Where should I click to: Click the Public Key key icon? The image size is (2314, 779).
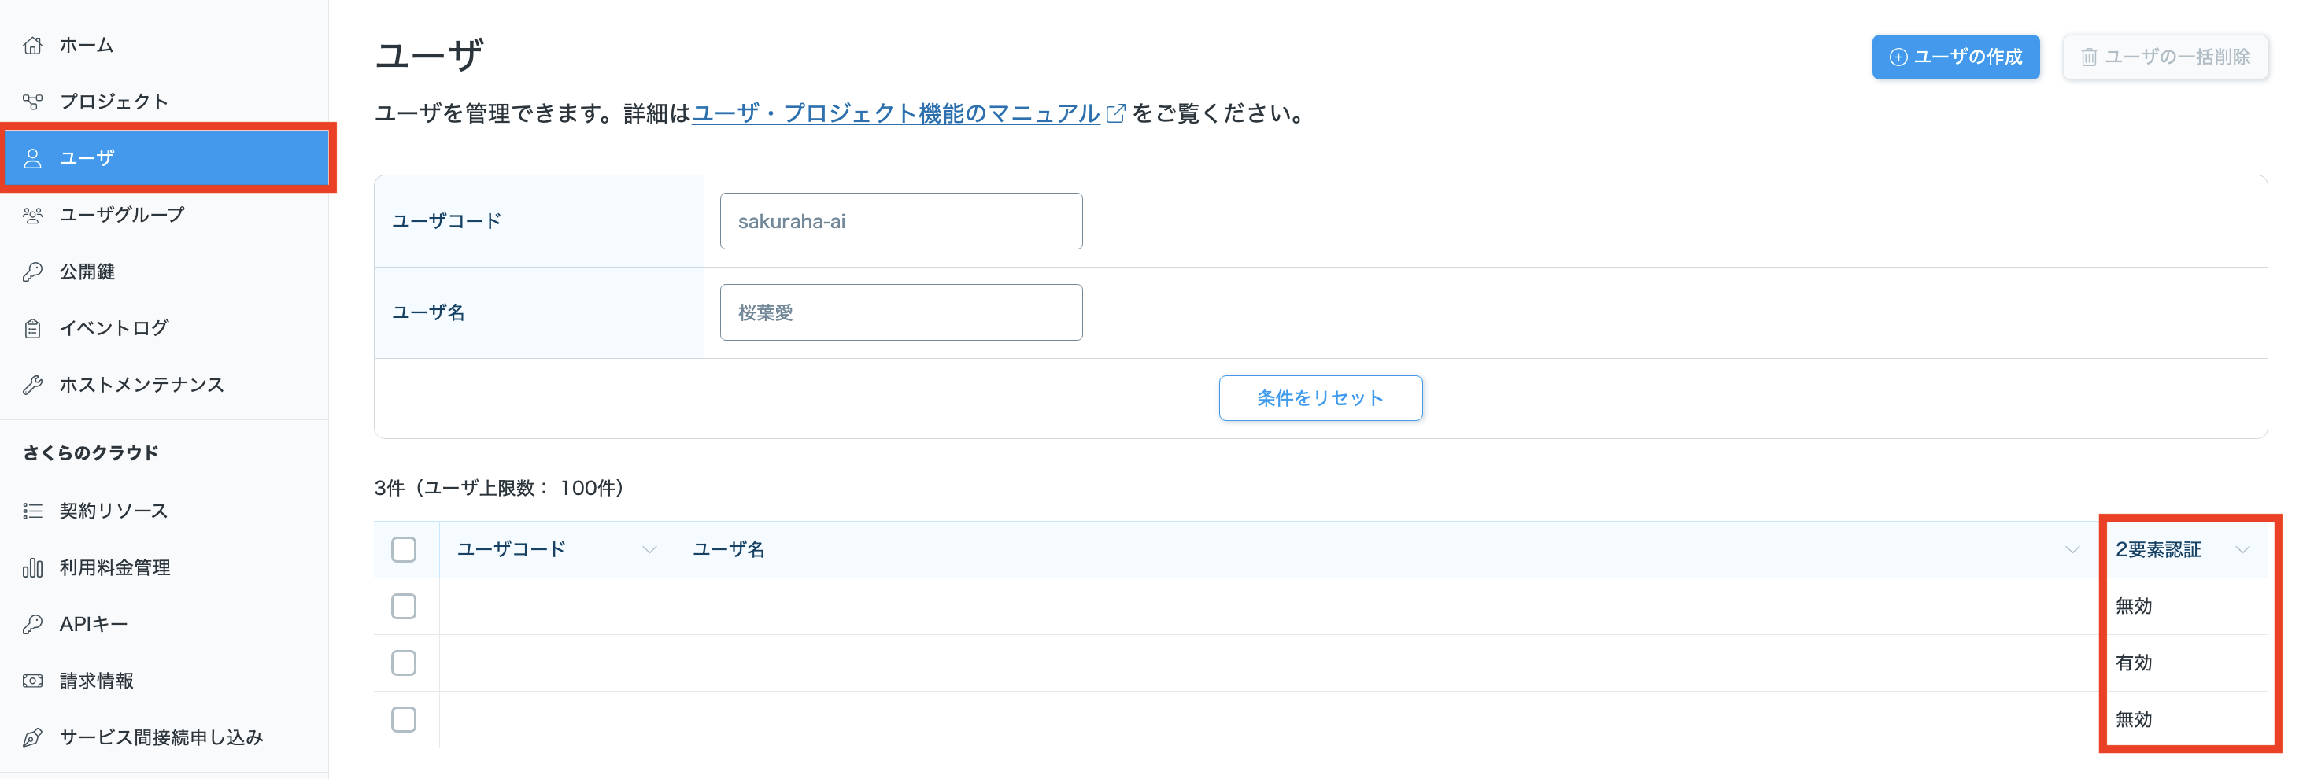point(33,271)
